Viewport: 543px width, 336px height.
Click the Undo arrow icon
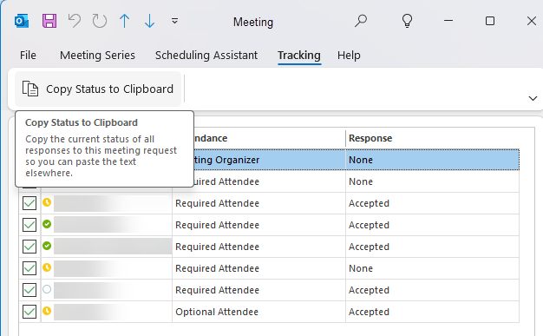[74, 21]
